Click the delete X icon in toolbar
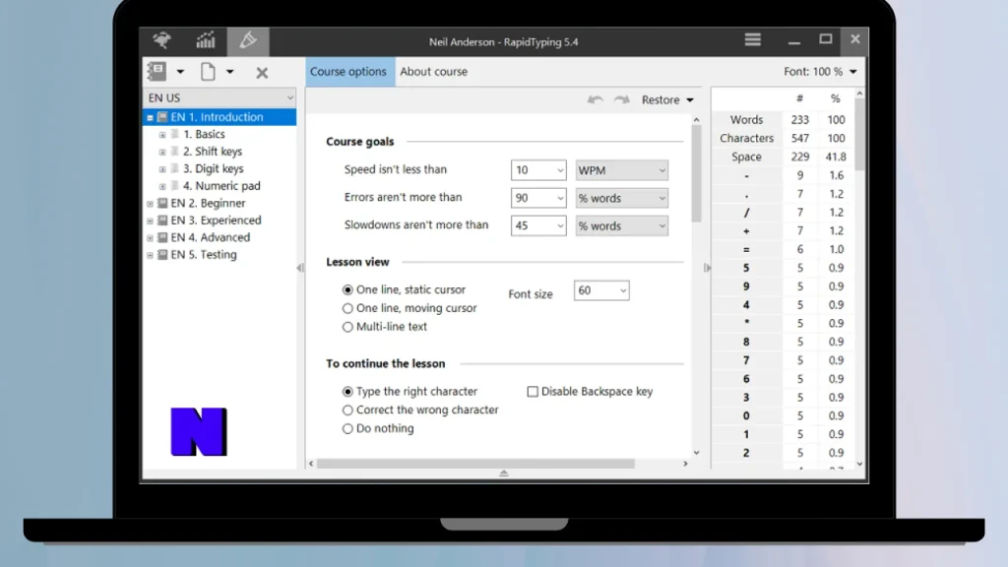1008x567 pixels. click(x=262, y=73)
